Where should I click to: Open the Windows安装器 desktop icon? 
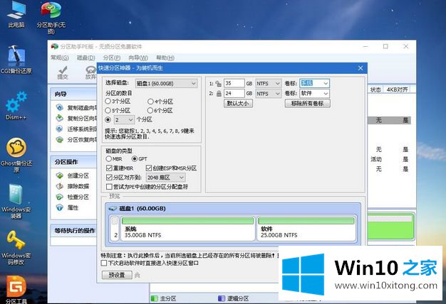point(16,201)
